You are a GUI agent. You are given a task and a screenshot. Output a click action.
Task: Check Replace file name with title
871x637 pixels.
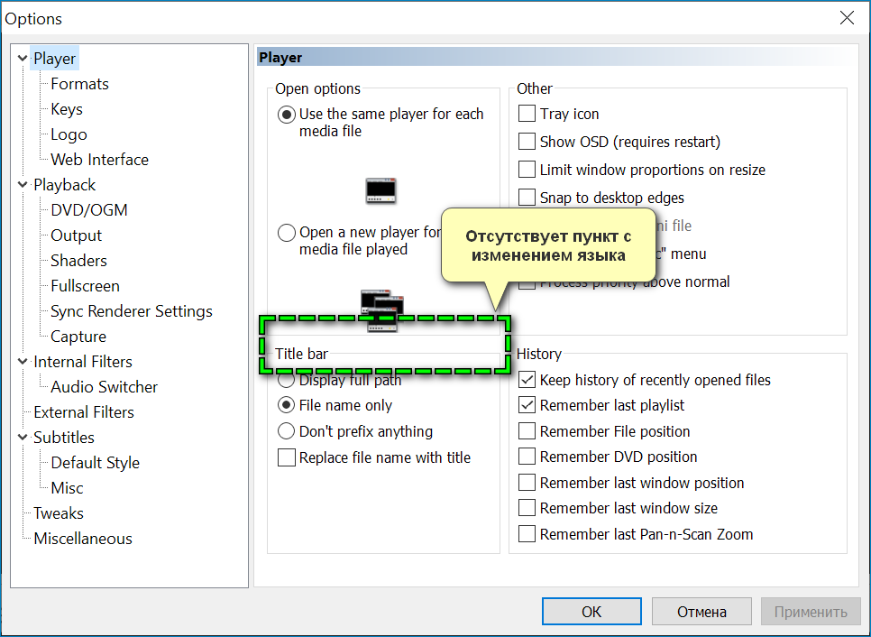tap(287, 457)
